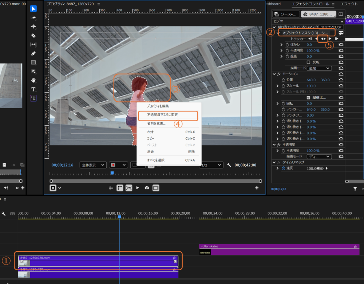Viewport: 364px width, 284px height.
Task: Toggle animation stopwatch for 位置
Action: pyautogui.click(x=283, y=80)
